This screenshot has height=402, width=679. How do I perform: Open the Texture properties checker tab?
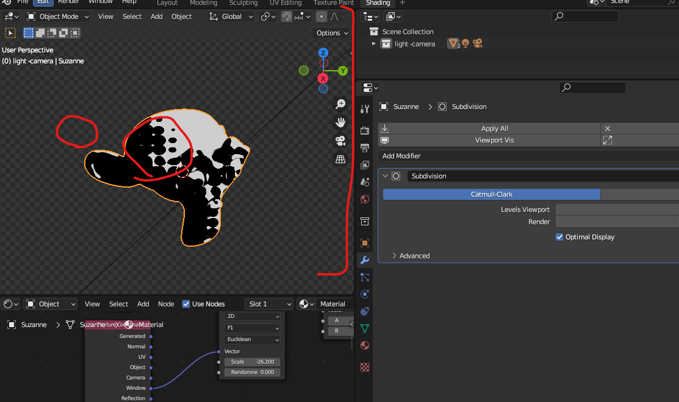click(365, 367)
